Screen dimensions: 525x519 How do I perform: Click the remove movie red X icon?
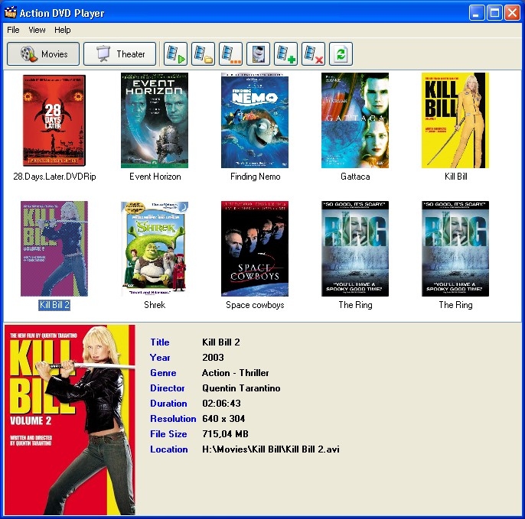pos(313,54)
